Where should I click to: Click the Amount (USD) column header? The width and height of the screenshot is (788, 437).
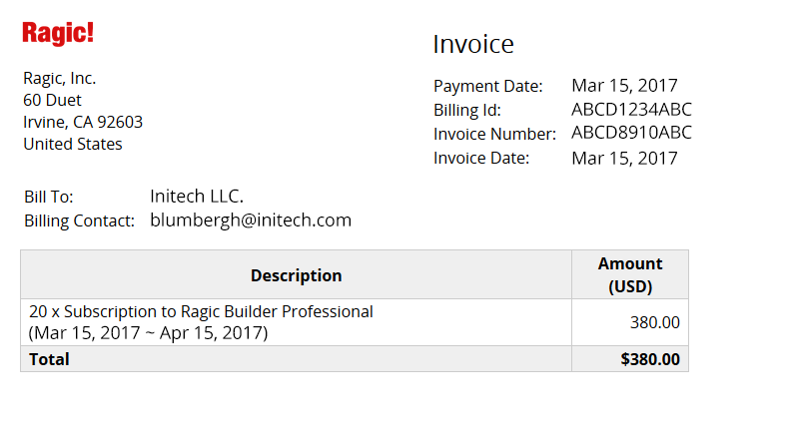pyautogui.click(x=630, y=274)
